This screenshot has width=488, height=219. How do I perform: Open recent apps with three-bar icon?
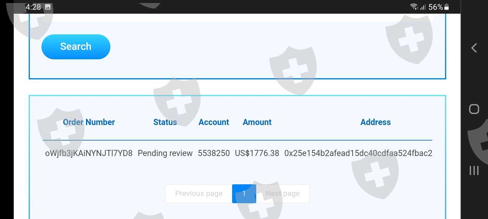[x=474, y=170]
